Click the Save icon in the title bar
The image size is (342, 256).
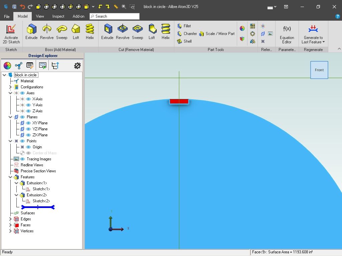tap(14, 7)
